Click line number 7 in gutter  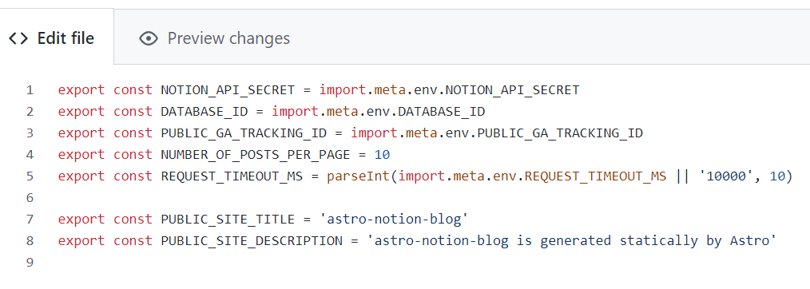(x=30, y=220)
